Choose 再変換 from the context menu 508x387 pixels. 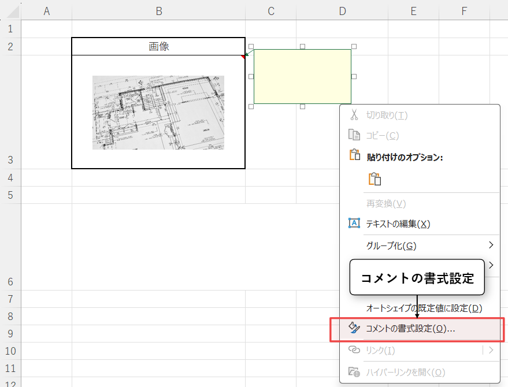(x=386, y=204)
